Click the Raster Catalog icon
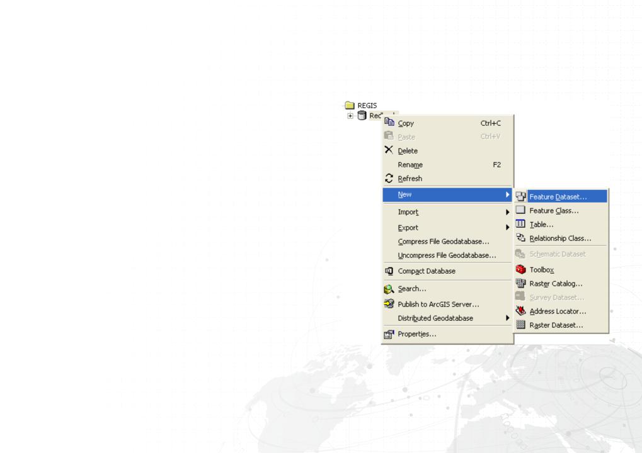 tap(520, 283)
